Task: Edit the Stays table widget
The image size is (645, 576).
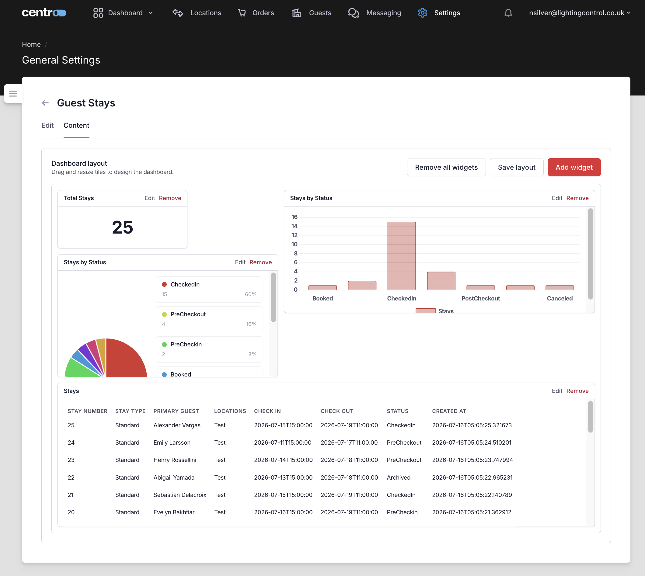Action: tap(557, 391)
